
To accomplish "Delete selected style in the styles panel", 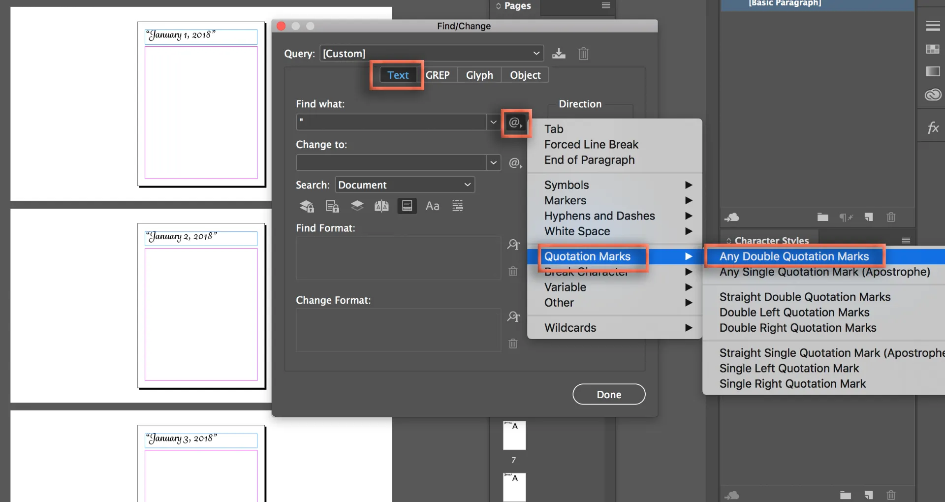I will click(x=891, y=217).
